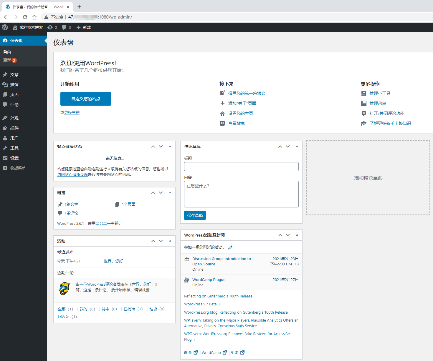Click the WordPress logo in the admin bar
This screenshot has height=361, width=433.
click(x=5, y=27)
